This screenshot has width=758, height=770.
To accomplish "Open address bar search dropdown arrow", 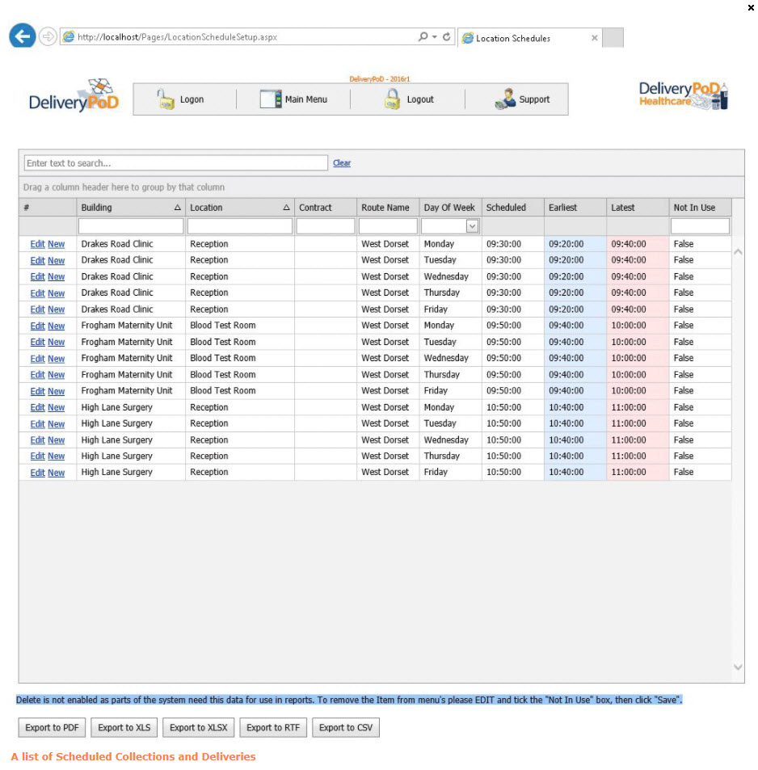I will pos(434,37).
